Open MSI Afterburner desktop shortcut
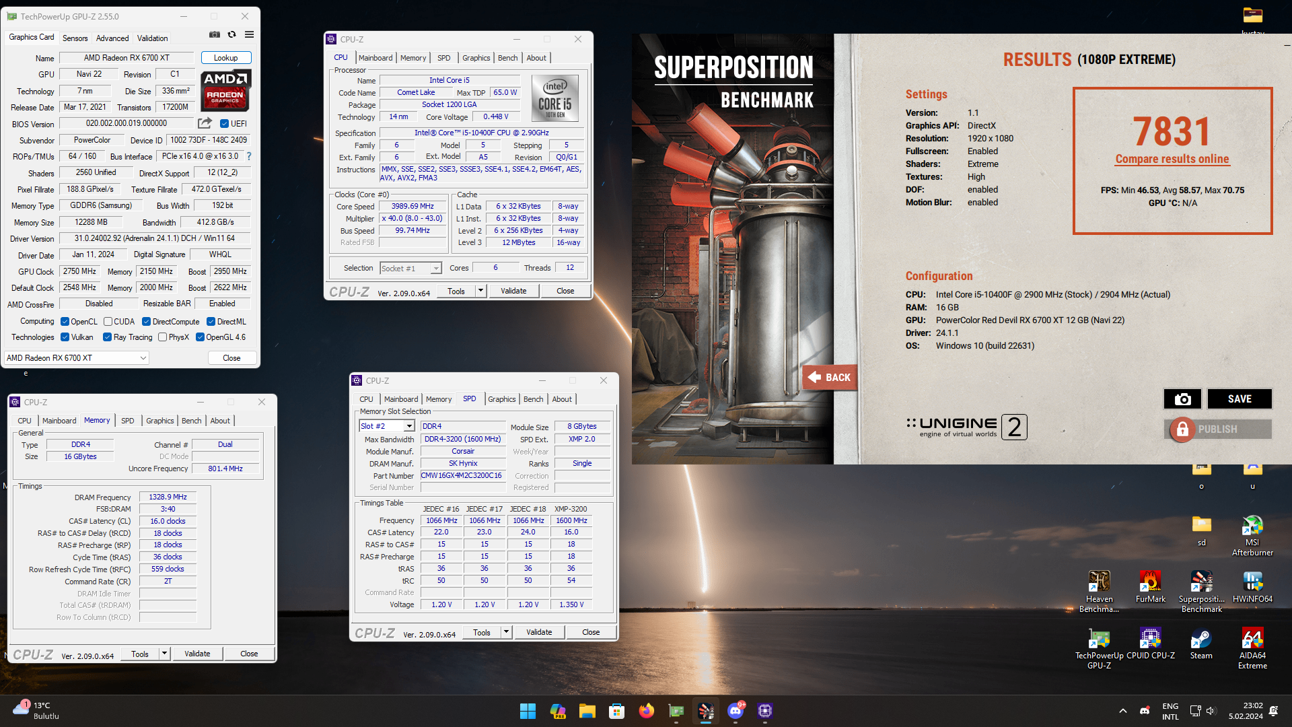 tap(1252, 536)
